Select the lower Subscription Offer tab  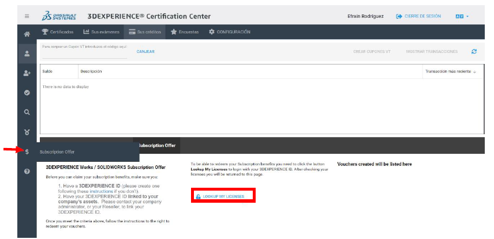point(156,146)
